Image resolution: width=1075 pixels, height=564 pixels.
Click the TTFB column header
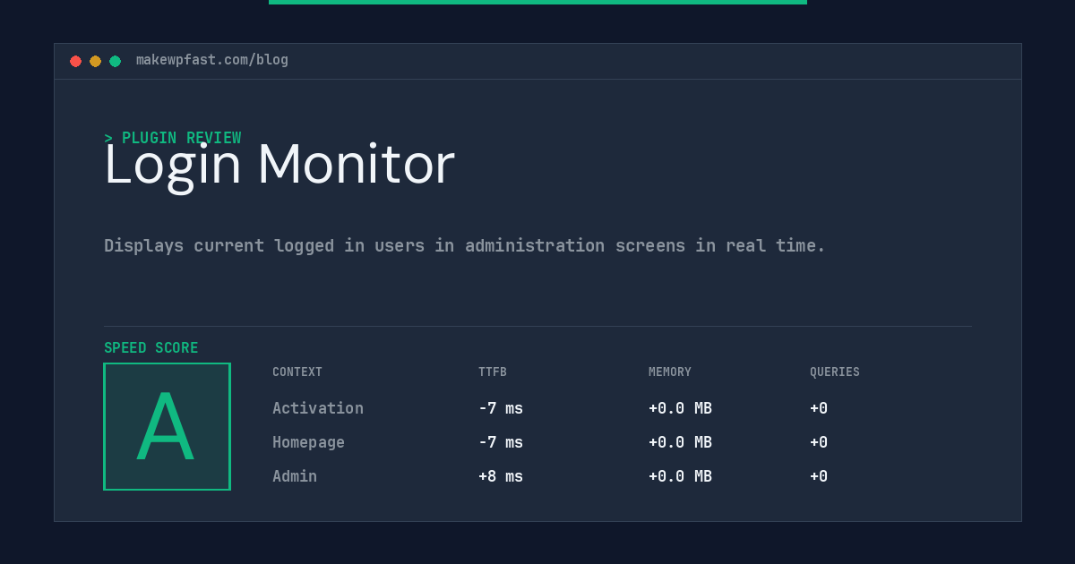coord(493,372)
